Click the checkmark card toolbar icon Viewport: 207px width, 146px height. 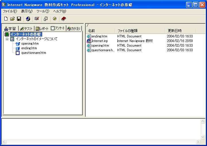pyautogui.click(x=37, y=19)
